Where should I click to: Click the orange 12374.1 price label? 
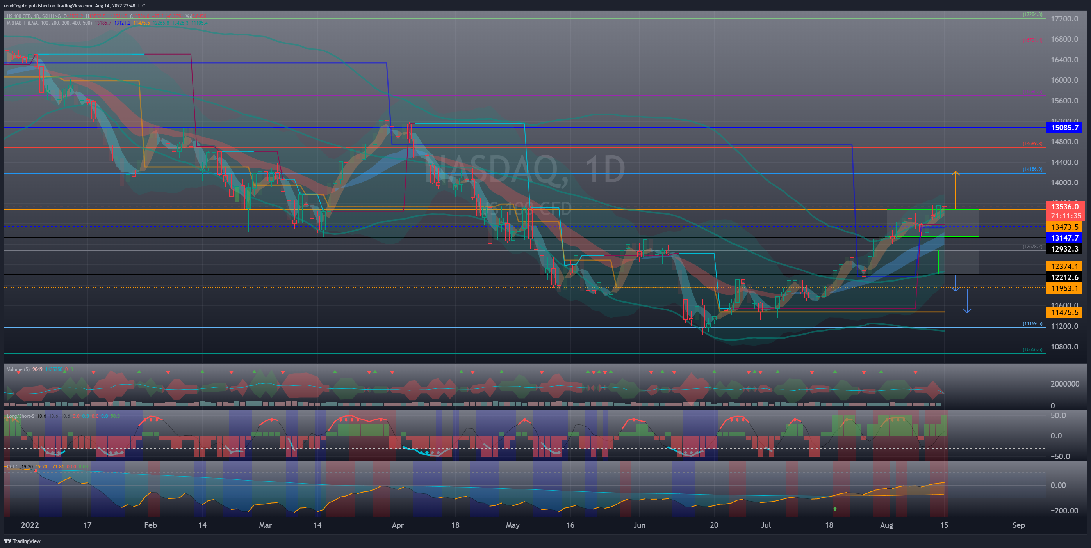tap(1063, 266)
